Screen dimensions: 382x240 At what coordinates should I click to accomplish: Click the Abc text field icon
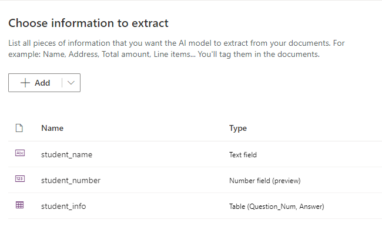pyautogui.click(x=20, y=153)
